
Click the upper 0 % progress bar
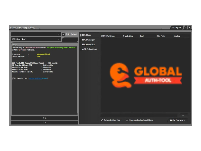pos(45,118)
